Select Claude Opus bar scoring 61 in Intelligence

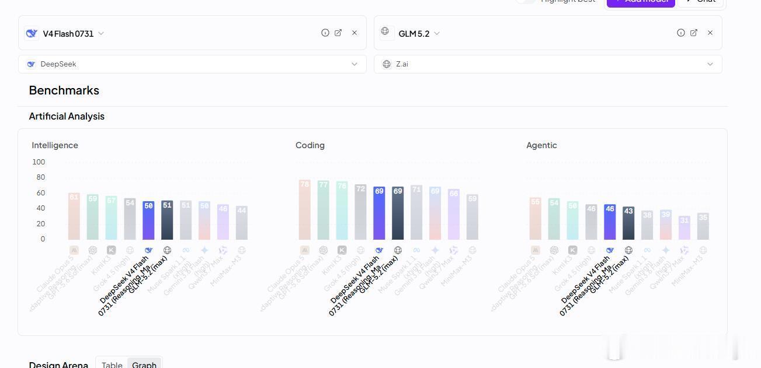[x=74, y=216]
